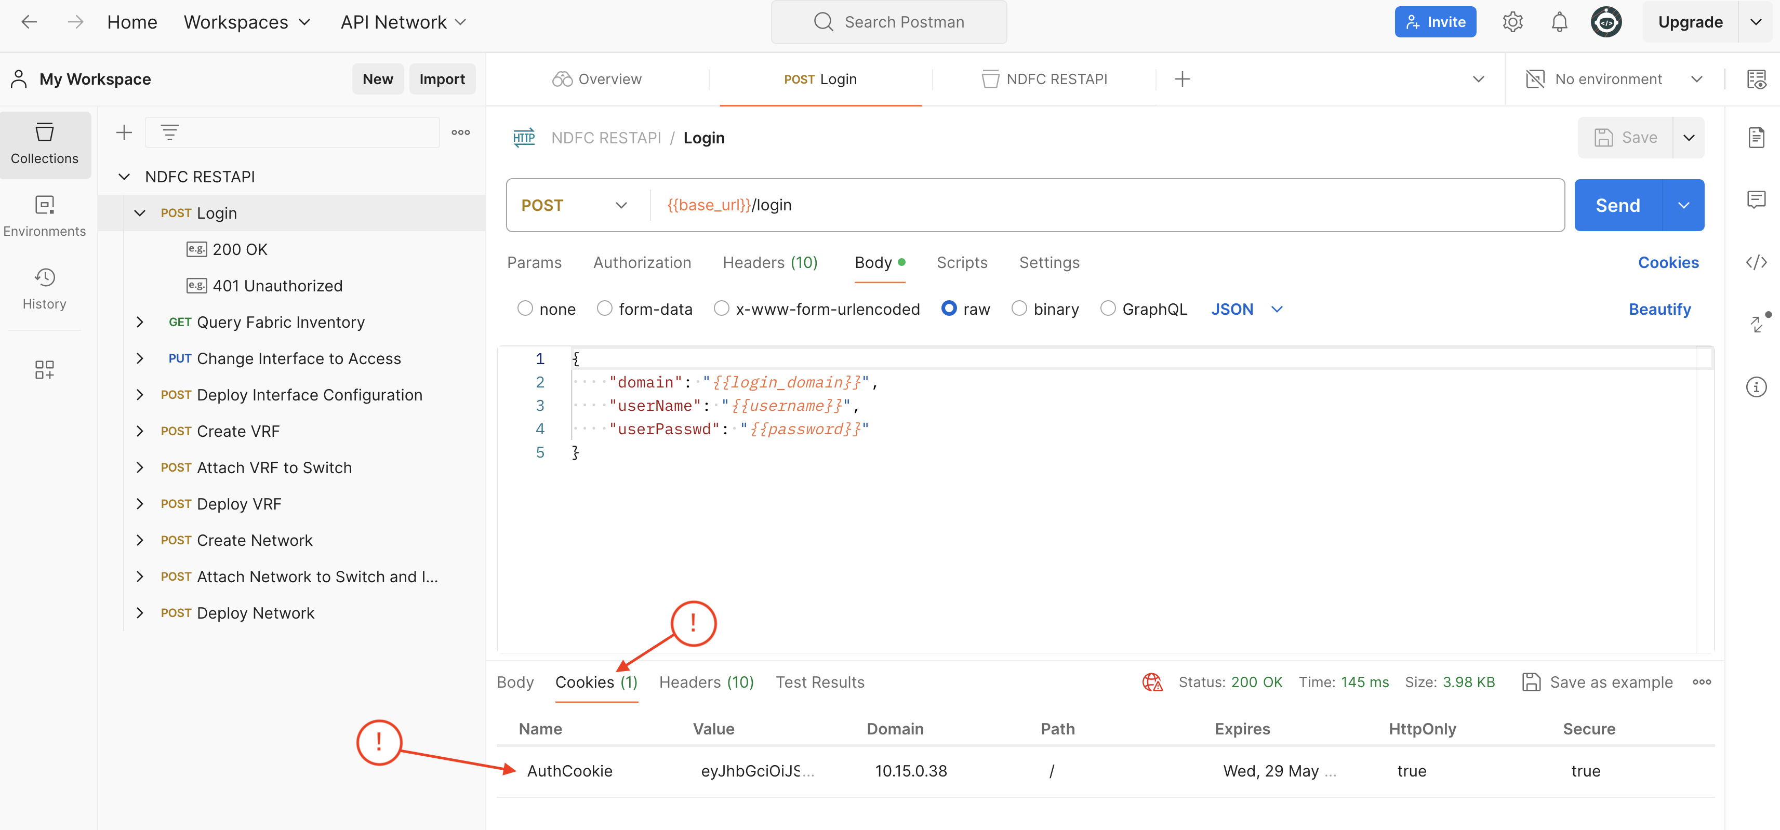The width and height of the screenshot is (1780, 830).
Task: Open the Params tab
Action: click(534, 262)
